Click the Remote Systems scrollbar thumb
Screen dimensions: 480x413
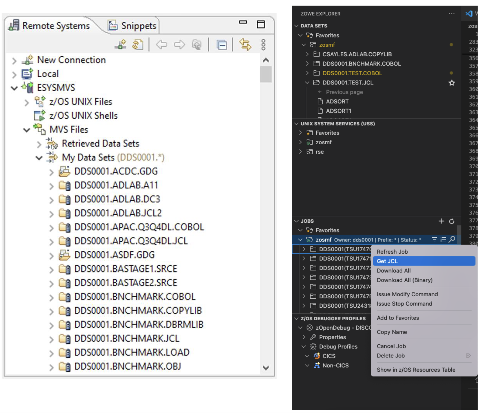pyautogui.click(x=266, y=74)
